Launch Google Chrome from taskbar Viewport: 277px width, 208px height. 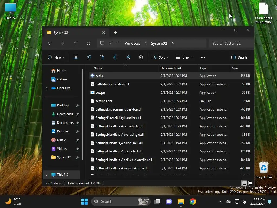(193, 201)
